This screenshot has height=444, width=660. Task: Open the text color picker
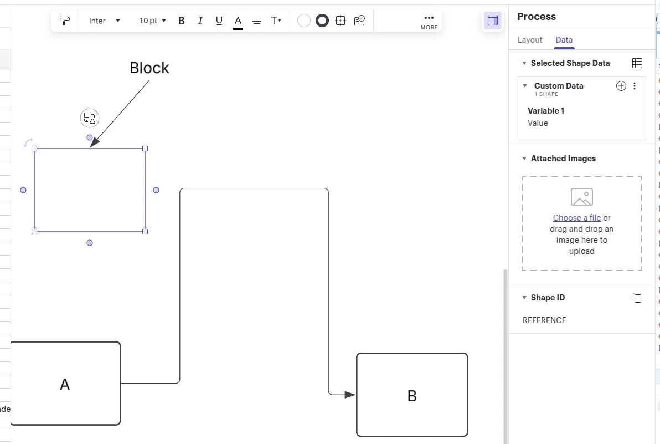click(x=238, y=21)
